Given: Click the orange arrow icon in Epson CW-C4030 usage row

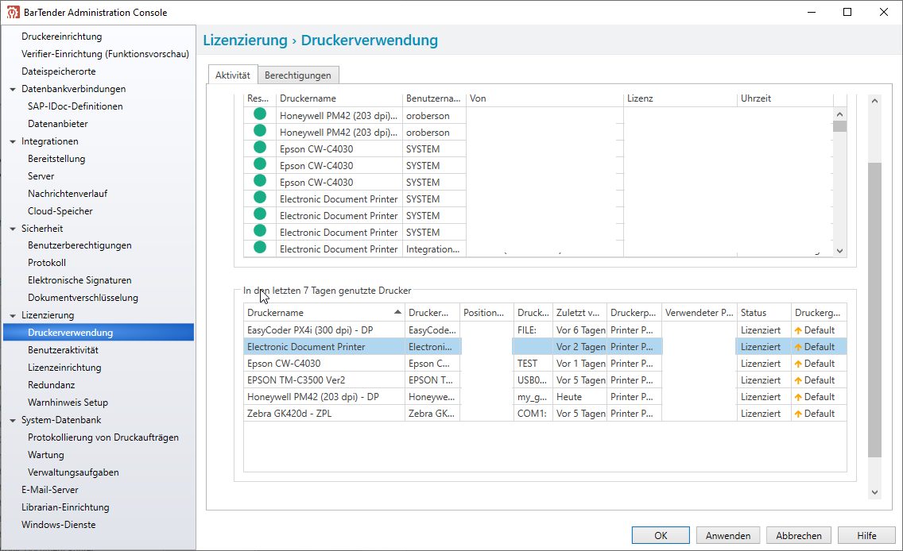Looking at the screenshot, I should point(798,364).
